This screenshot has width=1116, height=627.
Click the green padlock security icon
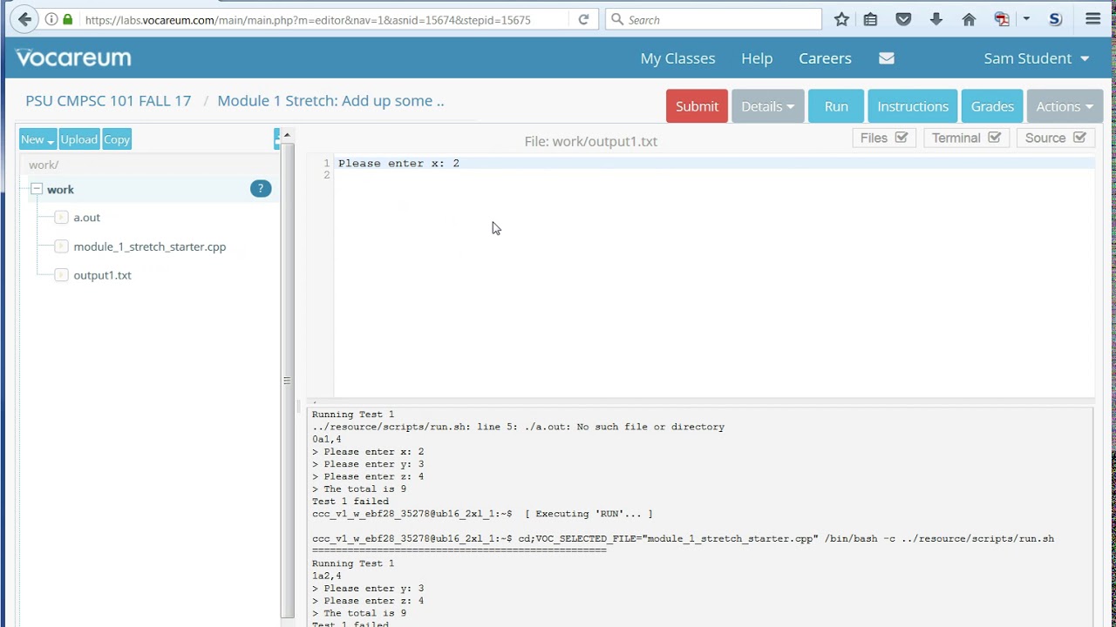coord(68,19)
